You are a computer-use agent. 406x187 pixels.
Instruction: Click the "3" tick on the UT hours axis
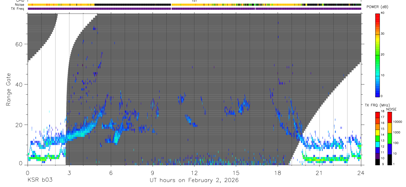click(x=69, y=172)
